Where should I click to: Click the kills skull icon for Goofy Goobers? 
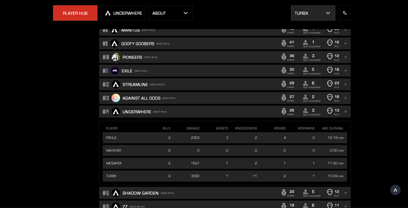coord(330,42)
